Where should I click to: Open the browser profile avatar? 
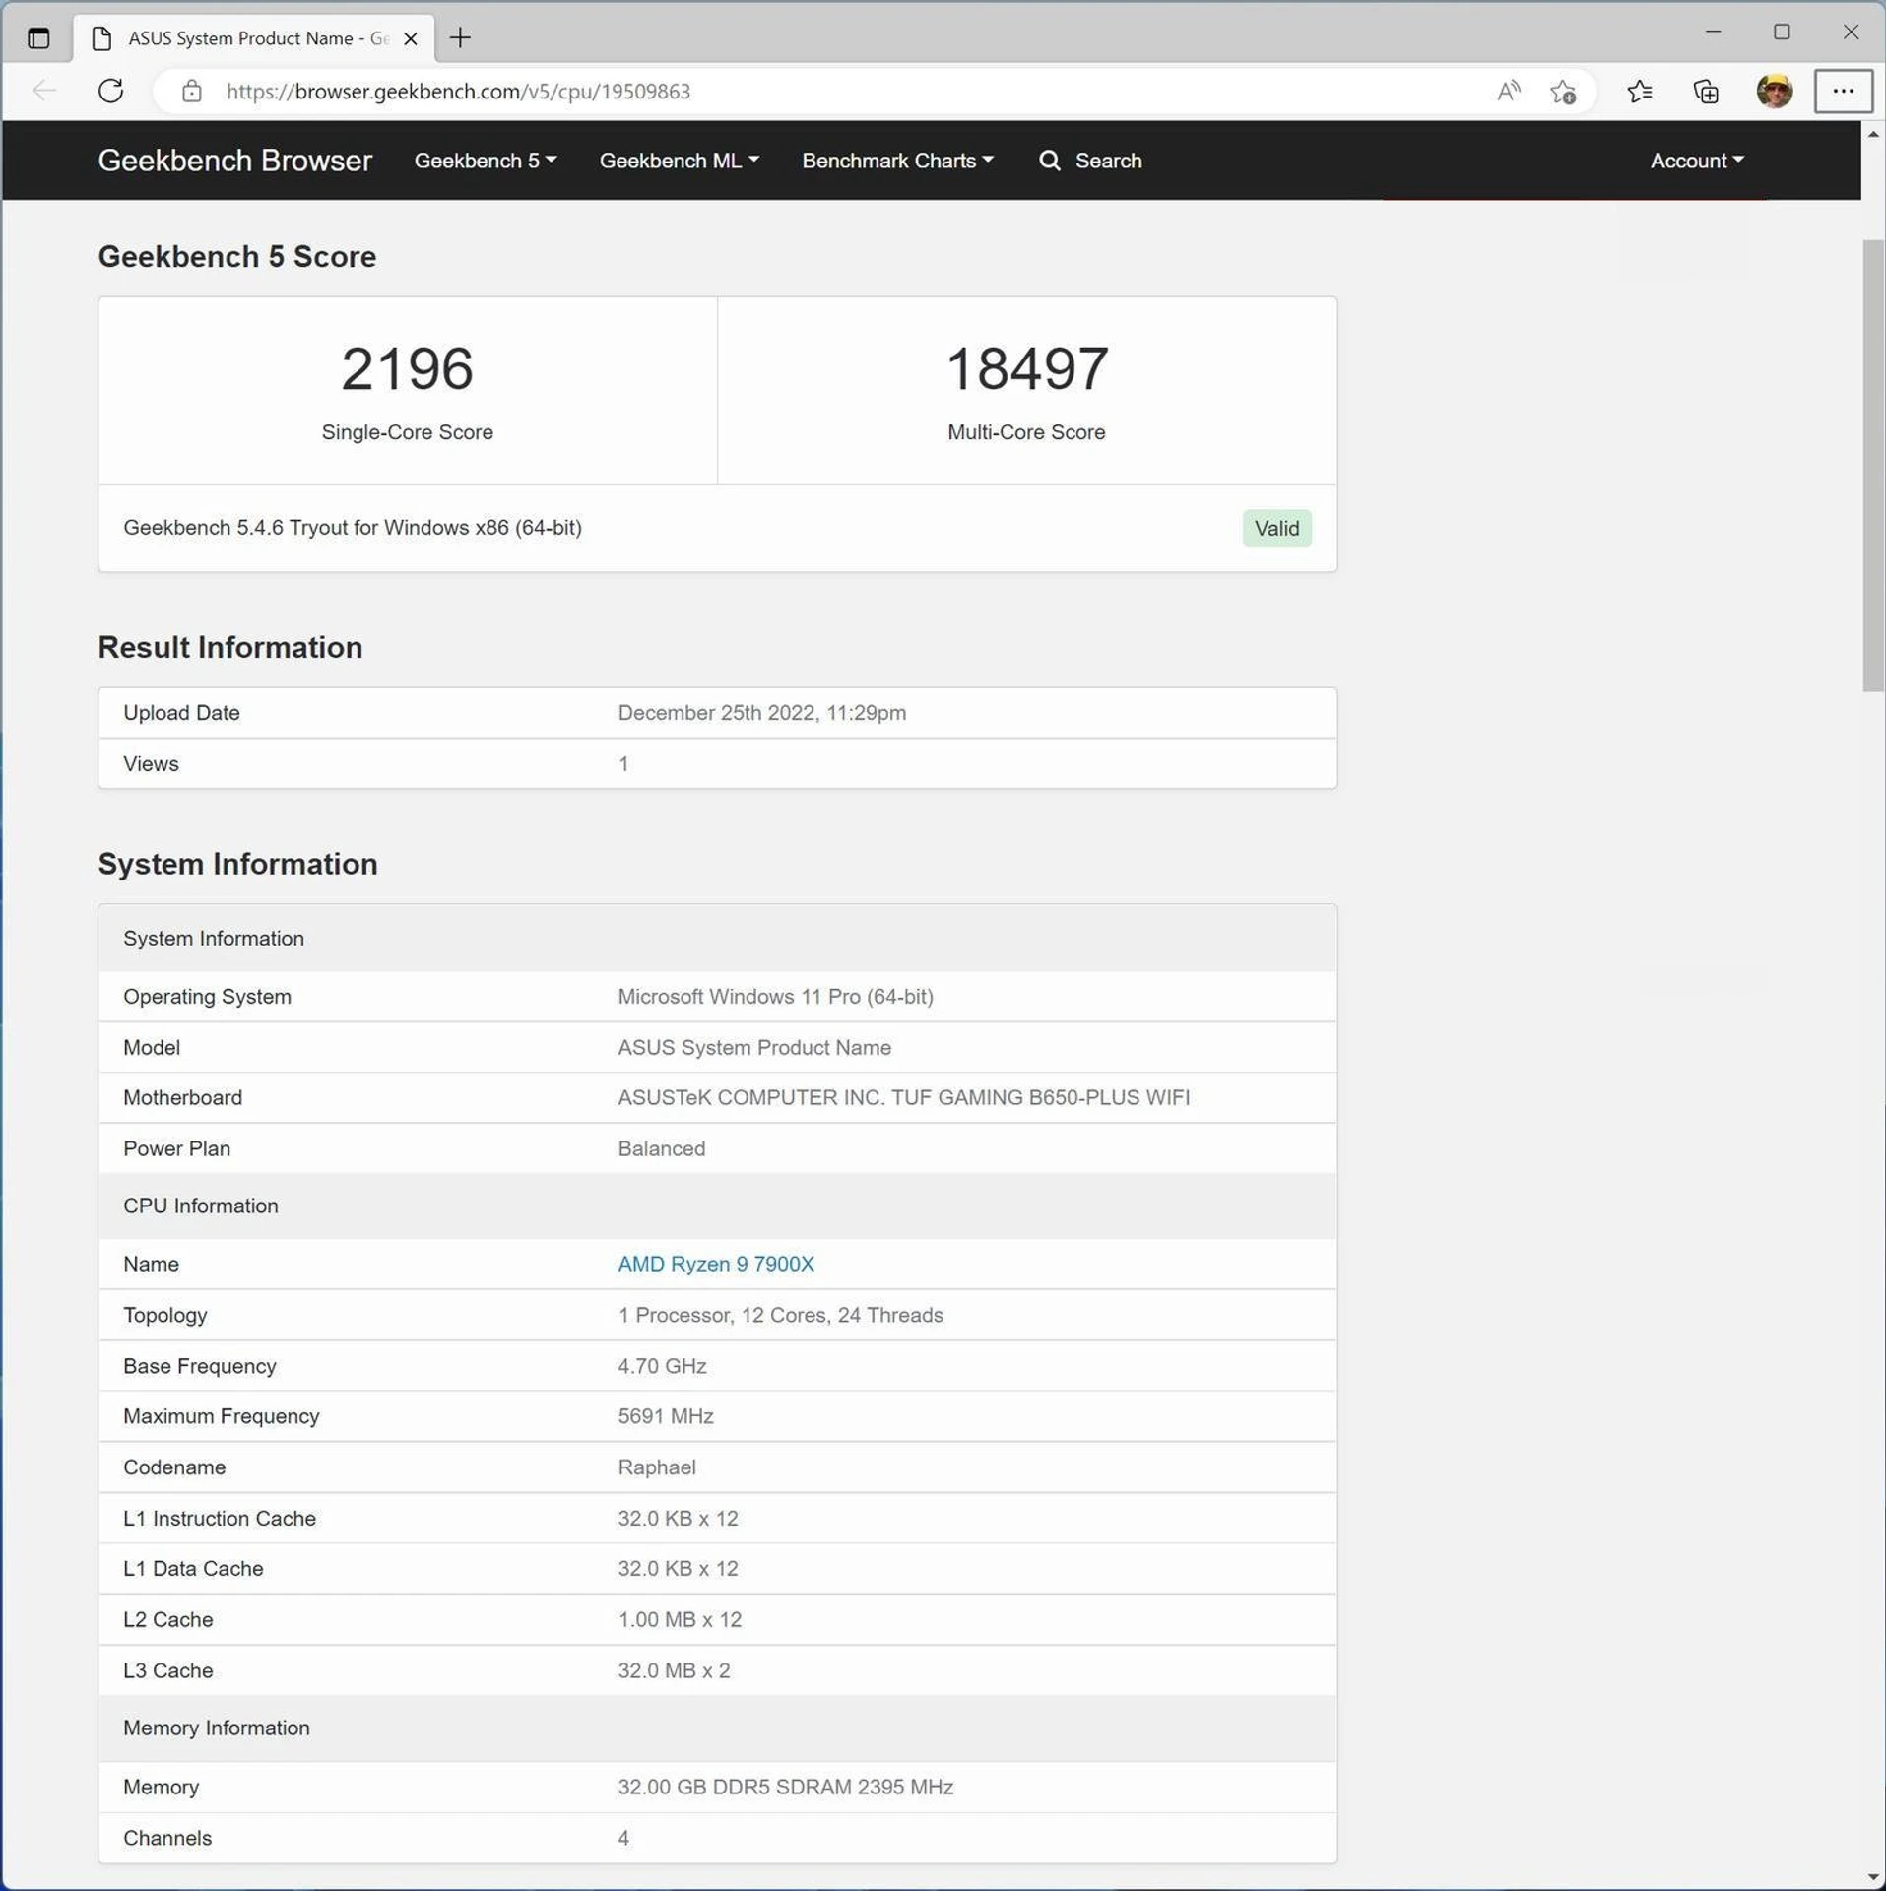tap(1774, 92)
